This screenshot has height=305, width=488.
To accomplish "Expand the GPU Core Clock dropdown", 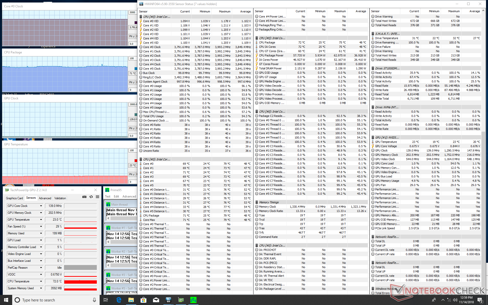I will (x=41, y=206).
